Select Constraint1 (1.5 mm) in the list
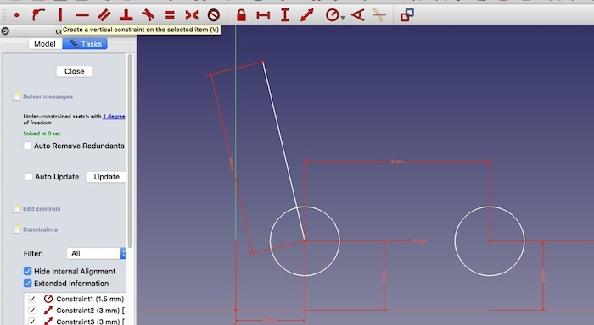 pyautogui.click(x=90, y=299)
